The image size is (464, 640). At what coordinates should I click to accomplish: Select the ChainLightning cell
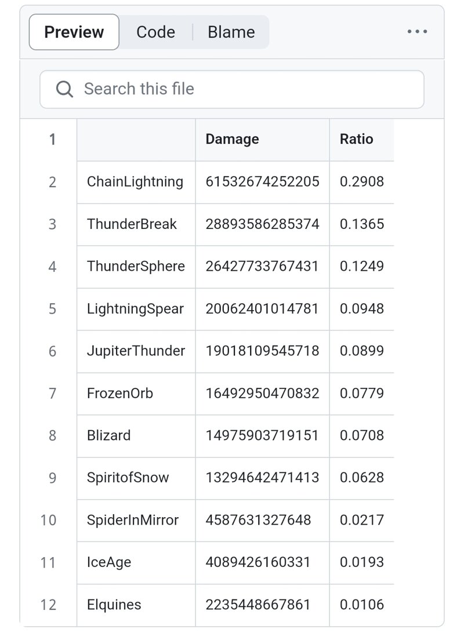point(136,182)
